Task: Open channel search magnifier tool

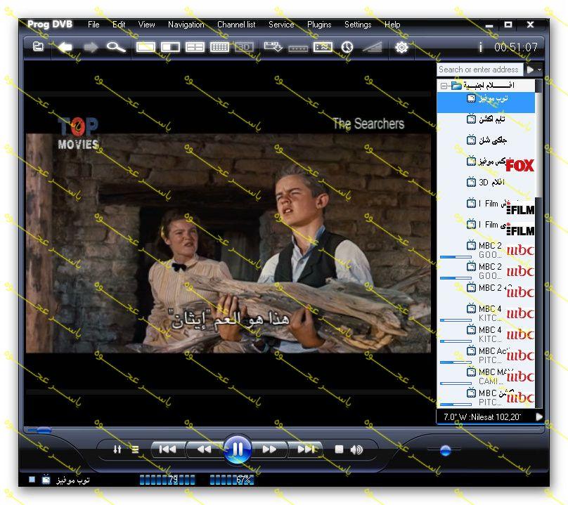Action: pos(116,47)
